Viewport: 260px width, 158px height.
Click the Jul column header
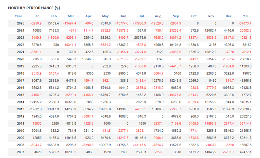[142, 16]
